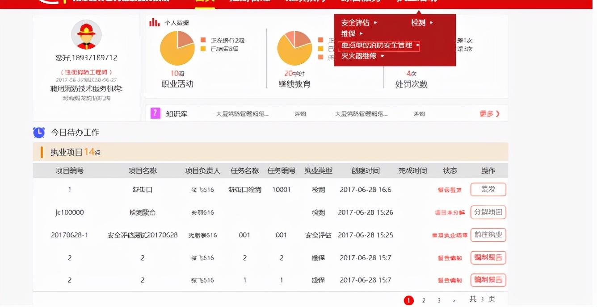Open the 维保 submenu item
This screenshot has width=597, height=307.
click(349, 33)
